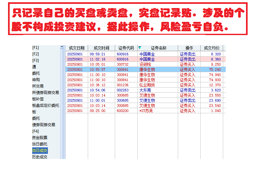
Task: Select the 艾德生物 row priced 23.540
Action: point(146,106)
